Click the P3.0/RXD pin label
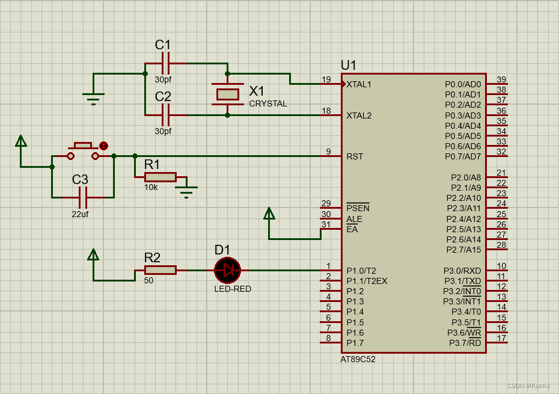This screenshot has height=394, width=559. (462, 271)
